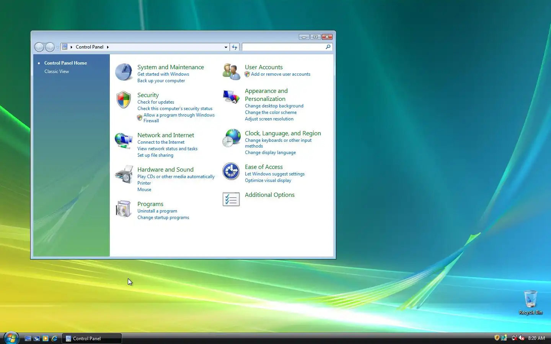The width and height of the screenshot is (551, 344).
Task: Click the 8:20 AM taskbar clock
Action: 536,338
